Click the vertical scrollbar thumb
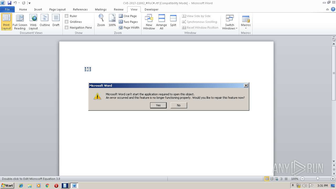 tap(334, 73)
